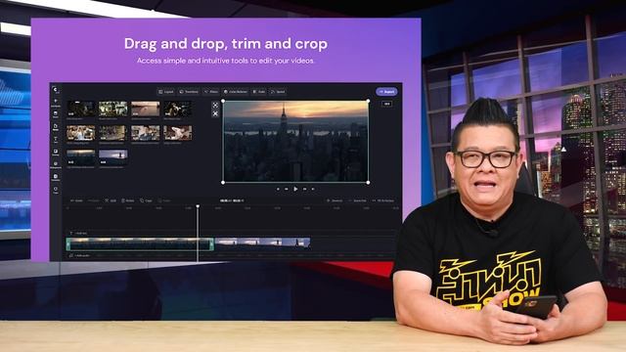Open the Speed tool in the top toolbar
The image size is (626, 352).
pos(278,92)
